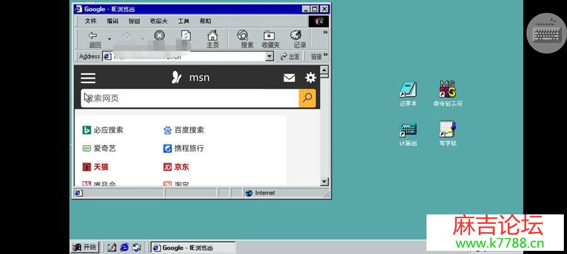Open the 文件 menu
The height and width of the screenshot is (254, 567).
click(x=91, y=21)
